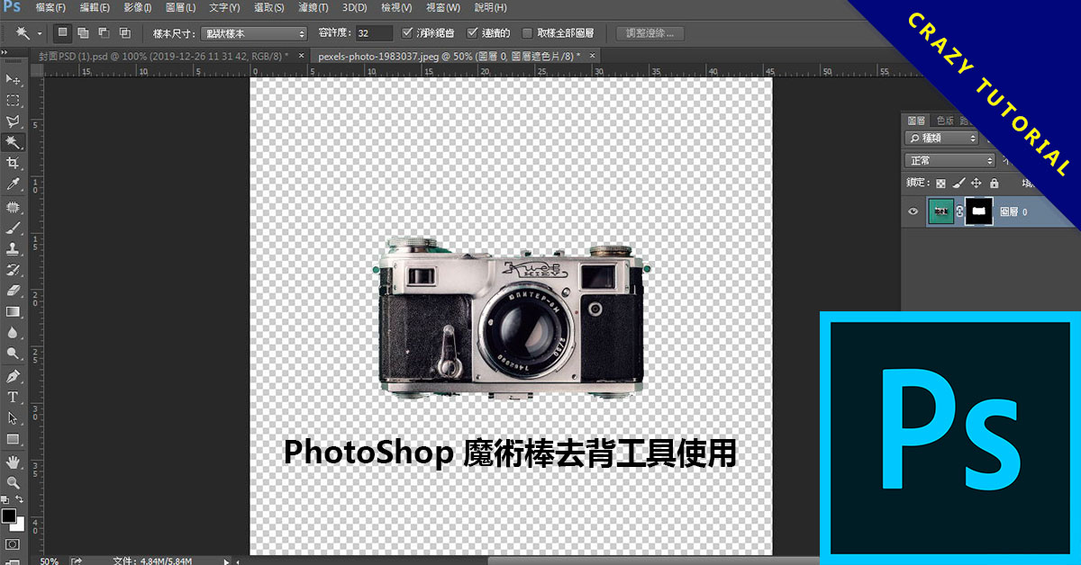This screenshot has width=1081, height=565.
Task: Select the Clone Stamp tool
Action: tap(13, 249)
